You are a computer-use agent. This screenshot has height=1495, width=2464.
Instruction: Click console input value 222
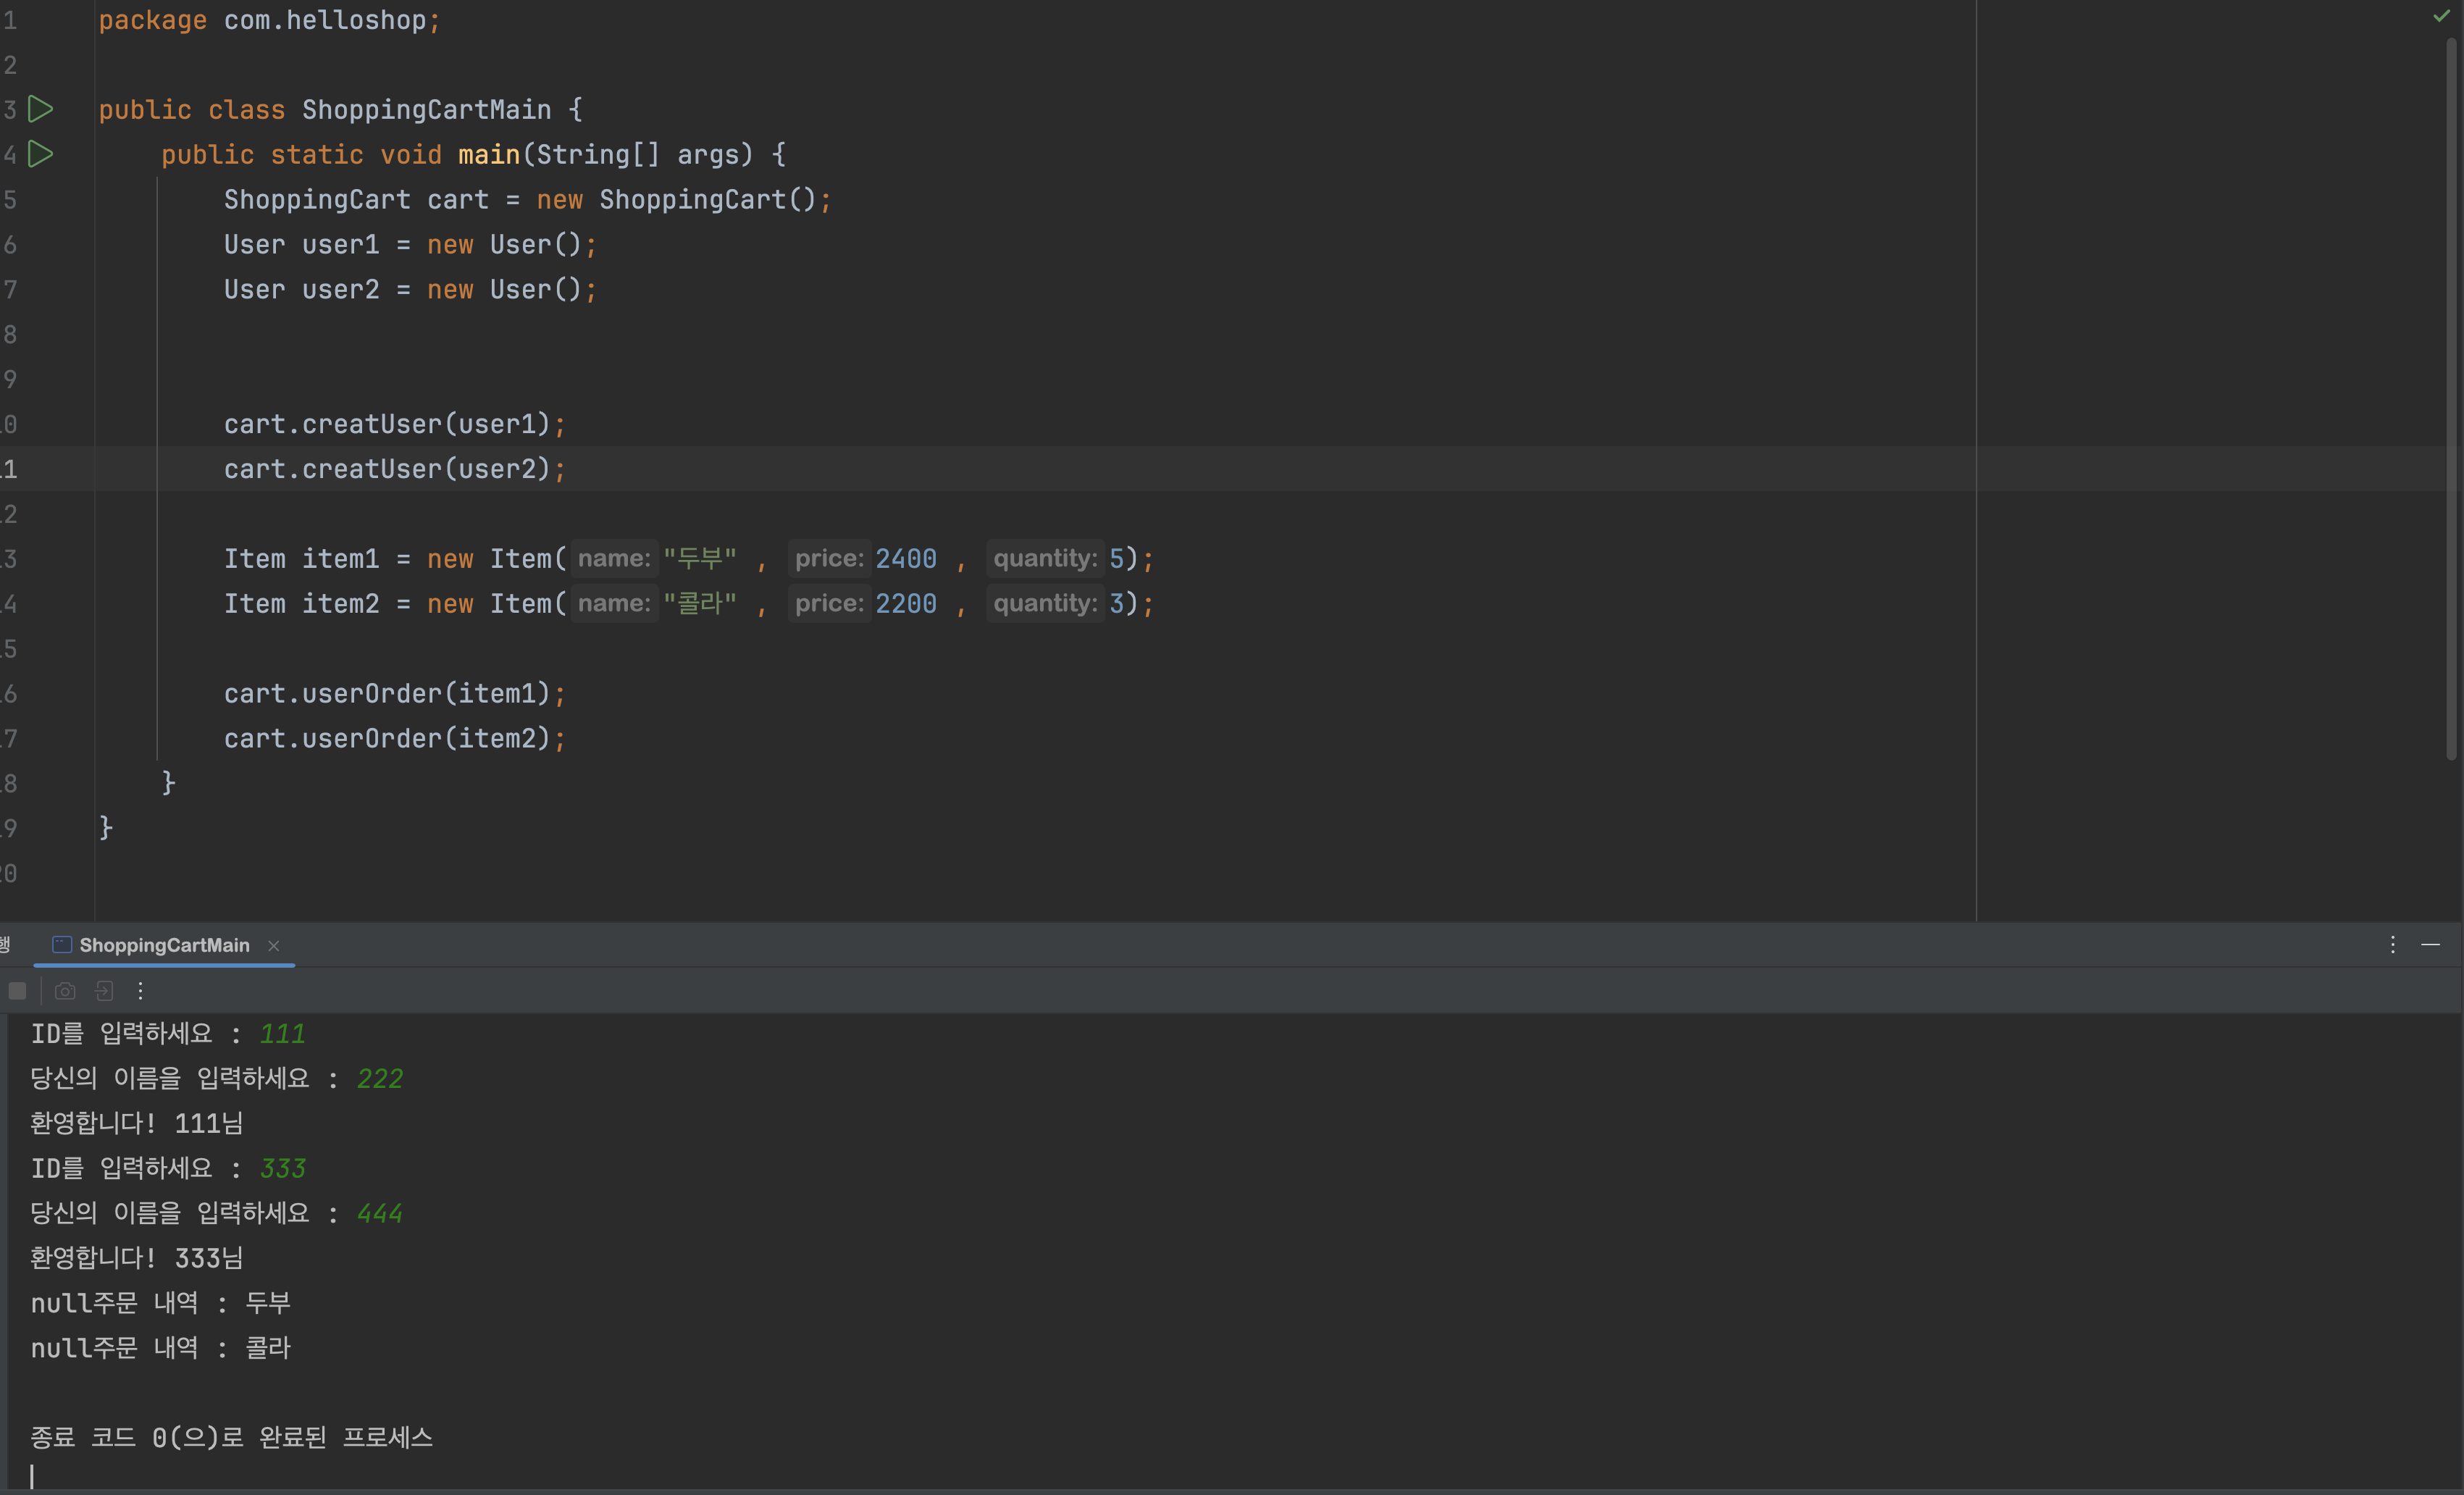coord(379,1079)
